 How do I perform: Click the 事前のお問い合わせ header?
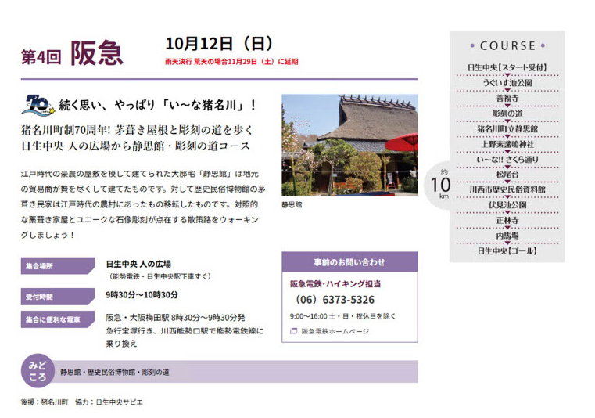coord(349,261)
